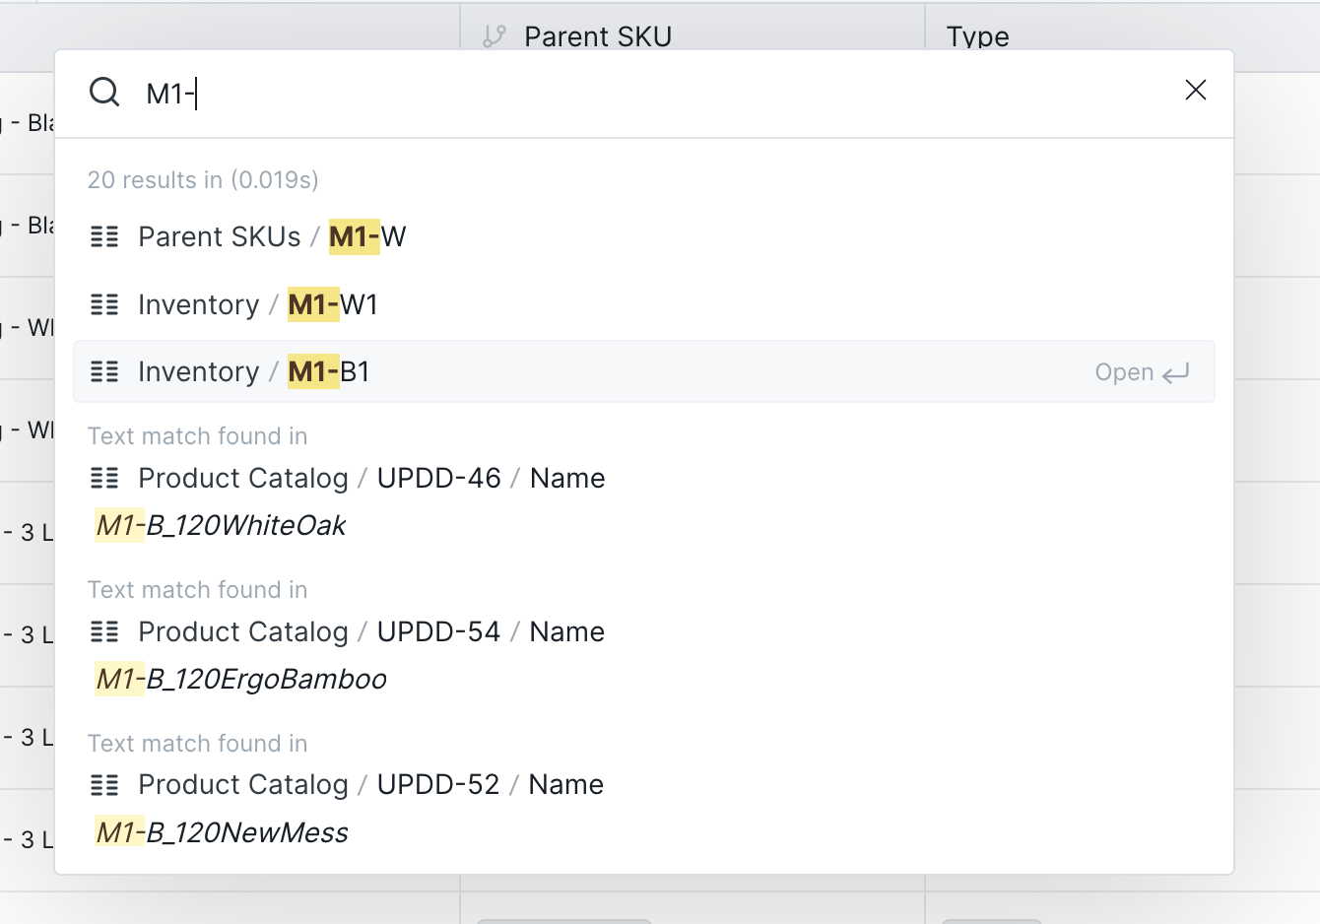Open the Parent SKUs / M1-W result
Viewport: 1320px width, 924px height.
click(644, 236)
